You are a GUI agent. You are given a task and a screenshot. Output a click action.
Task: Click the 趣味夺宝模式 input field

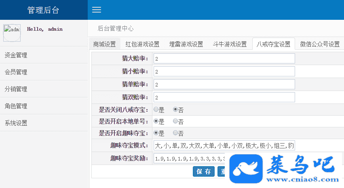[224, 145]
